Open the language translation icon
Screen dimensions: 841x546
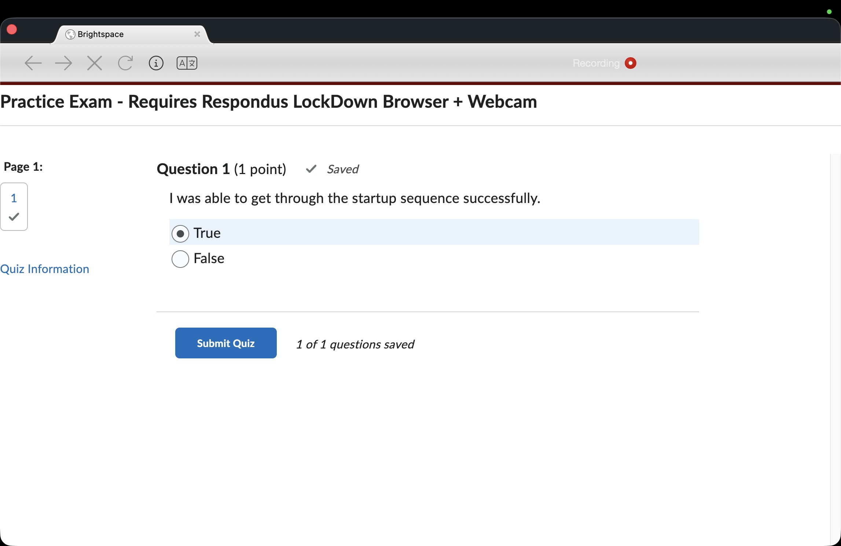pos(187,63)
